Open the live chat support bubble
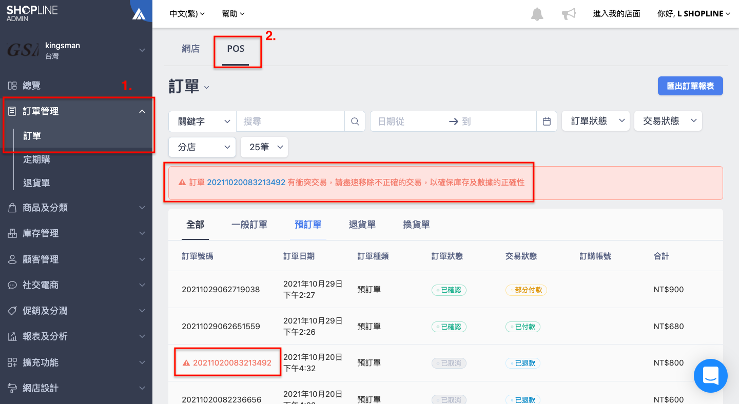739x404 pixels. click(710, 376)
